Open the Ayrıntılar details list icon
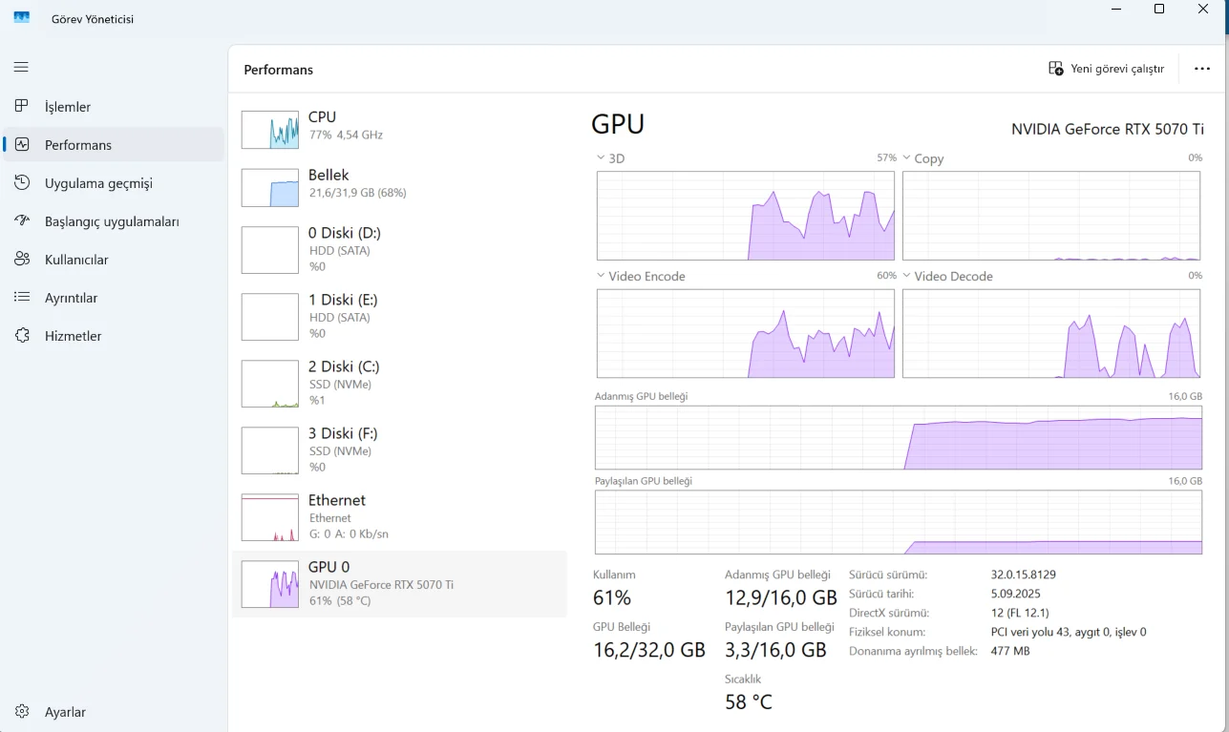 (23, 298)
